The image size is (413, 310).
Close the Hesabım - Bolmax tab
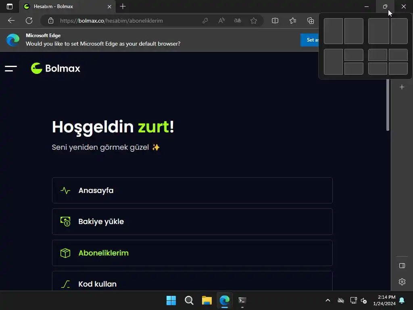point(109,6)
